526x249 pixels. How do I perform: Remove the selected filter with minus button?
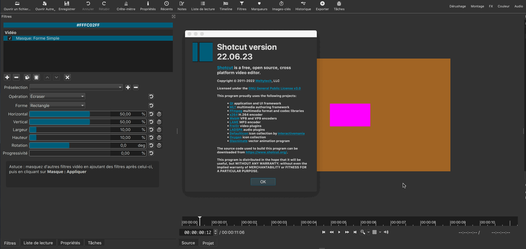17,77
